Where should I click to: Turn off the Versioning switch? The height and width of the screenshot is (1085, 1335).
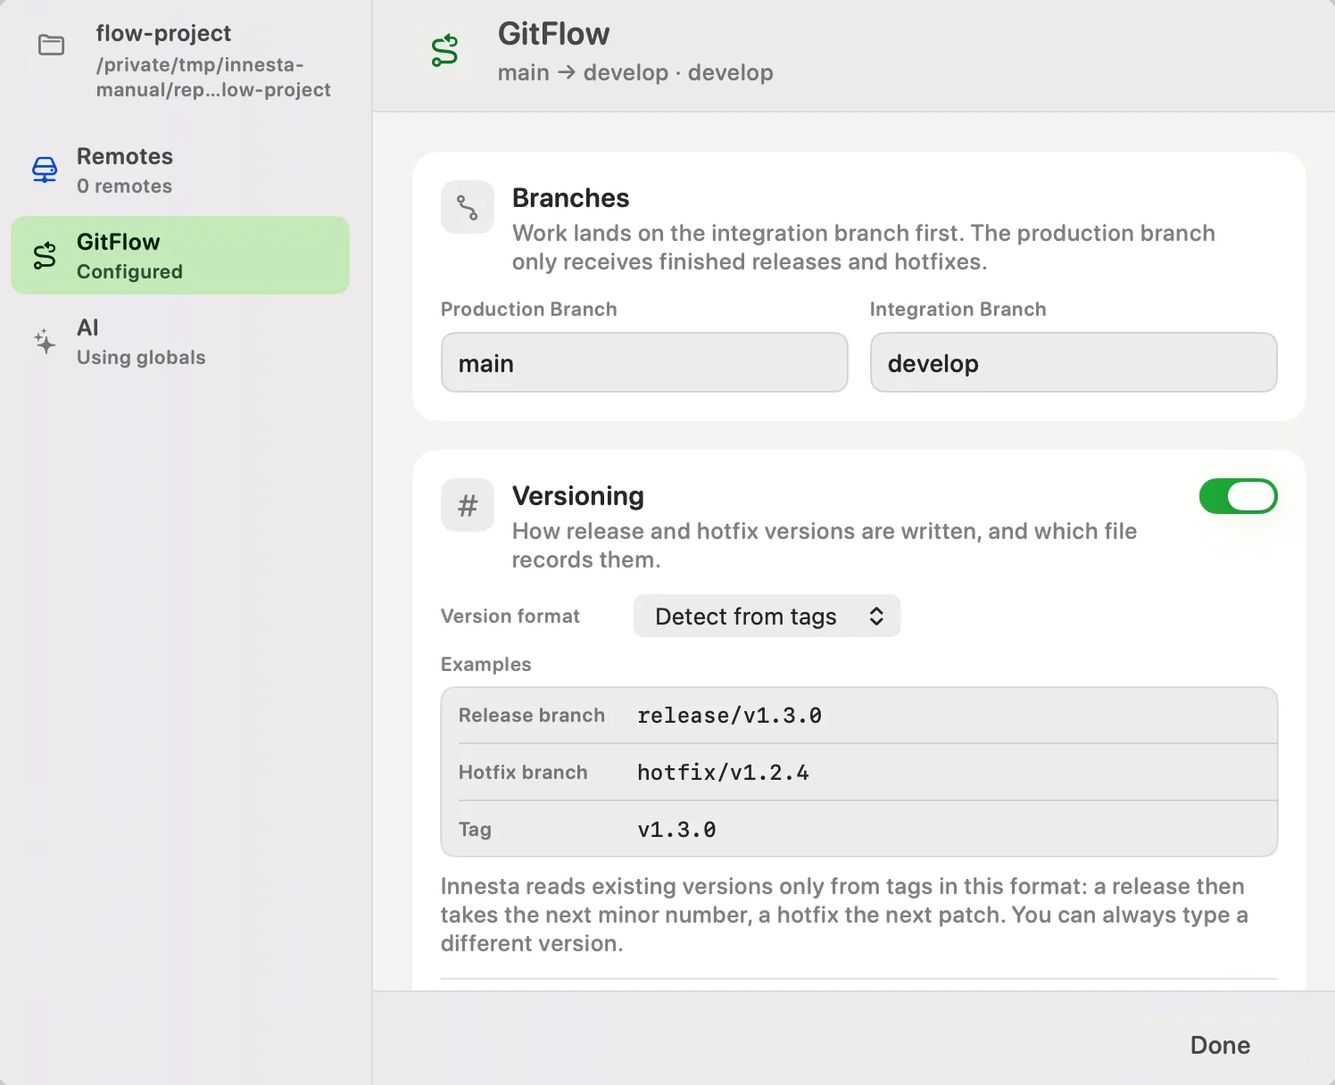[x=1238, y=496]
